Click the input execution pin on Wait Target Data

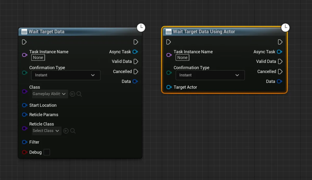(x=24, y=42)
